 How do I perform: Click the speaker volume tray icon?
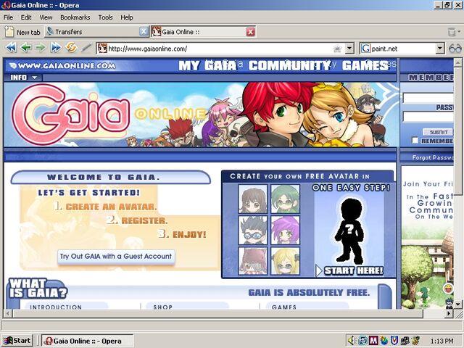(x=351, y=340)
